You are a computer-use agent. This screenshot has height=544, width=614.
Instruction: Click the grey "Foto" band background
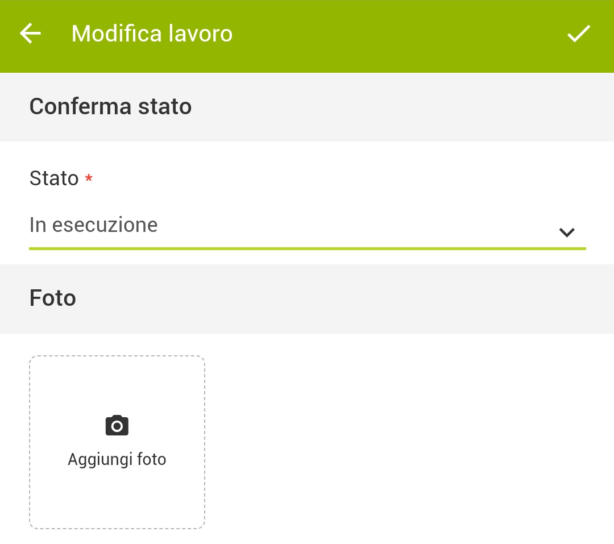click(341, 298)
